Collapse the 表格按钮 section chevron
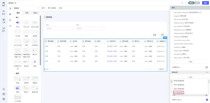Viewport: 210px width, 103px height. click(x=207, y=72)
